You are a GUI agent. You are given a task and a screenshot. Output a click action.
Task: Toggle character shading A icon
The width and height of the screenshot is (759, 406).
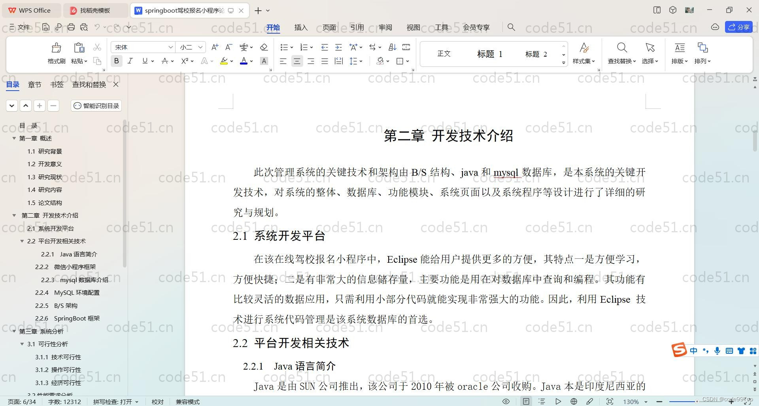(x=264, y=61)
